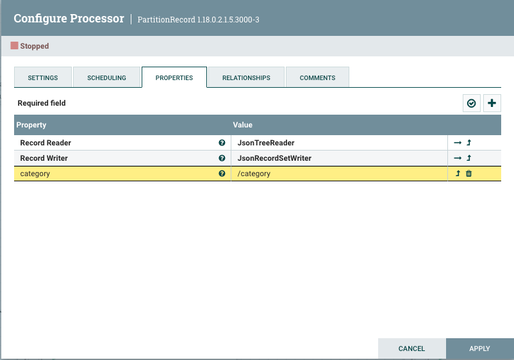Convert category property to parameter icon
The image size is (514, 360).
458,174
